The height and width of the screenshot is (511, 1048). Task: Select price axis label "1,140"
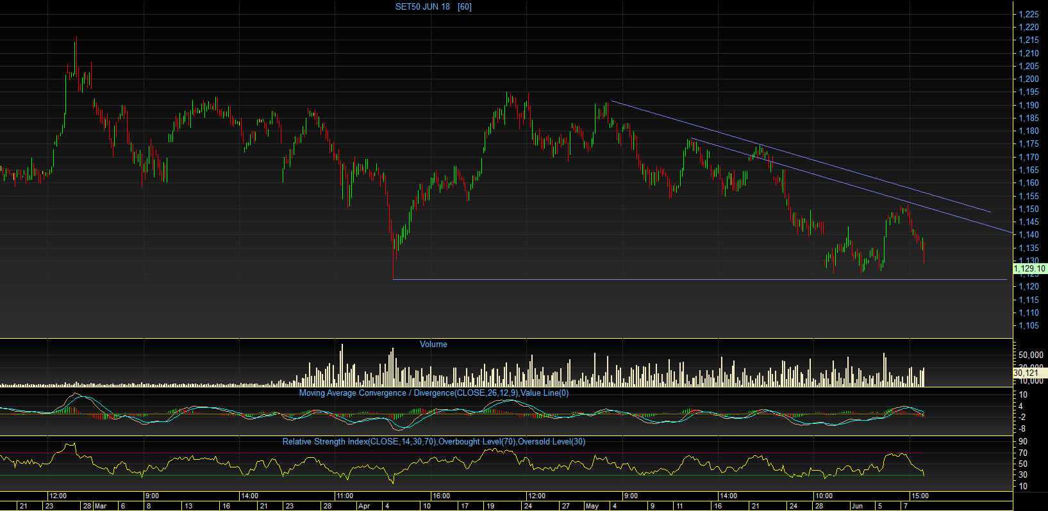[1029, 234]
